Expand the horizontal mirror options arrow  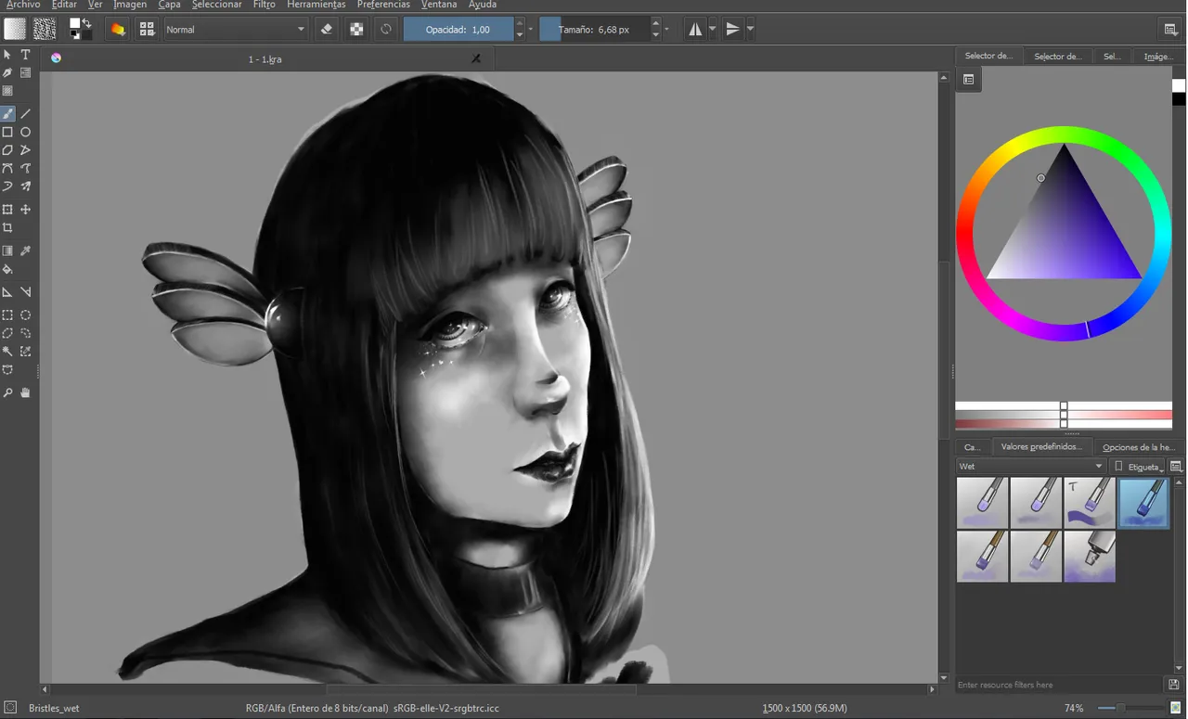[712, 30]
